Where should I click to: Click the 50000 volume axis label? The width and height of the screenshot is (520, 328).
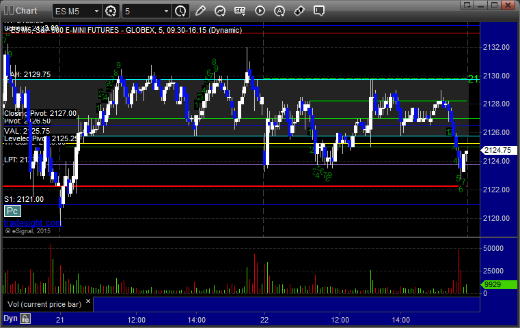[493, 249]
